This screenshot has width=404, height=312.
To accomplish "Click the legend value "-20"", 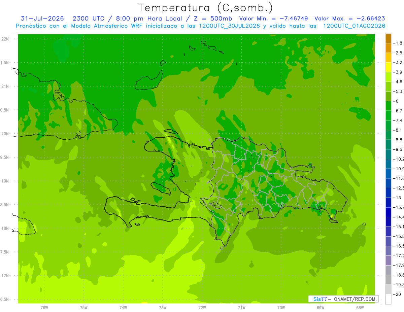I will (397, 294).
